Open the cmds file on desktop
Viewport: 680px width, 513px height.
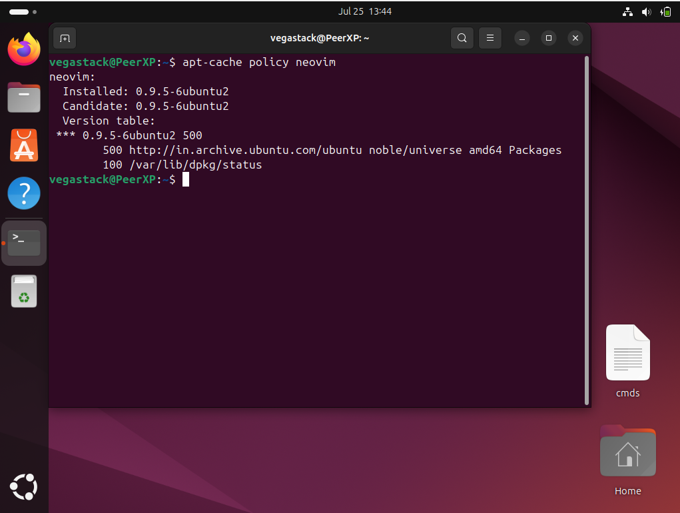point(627,353)
